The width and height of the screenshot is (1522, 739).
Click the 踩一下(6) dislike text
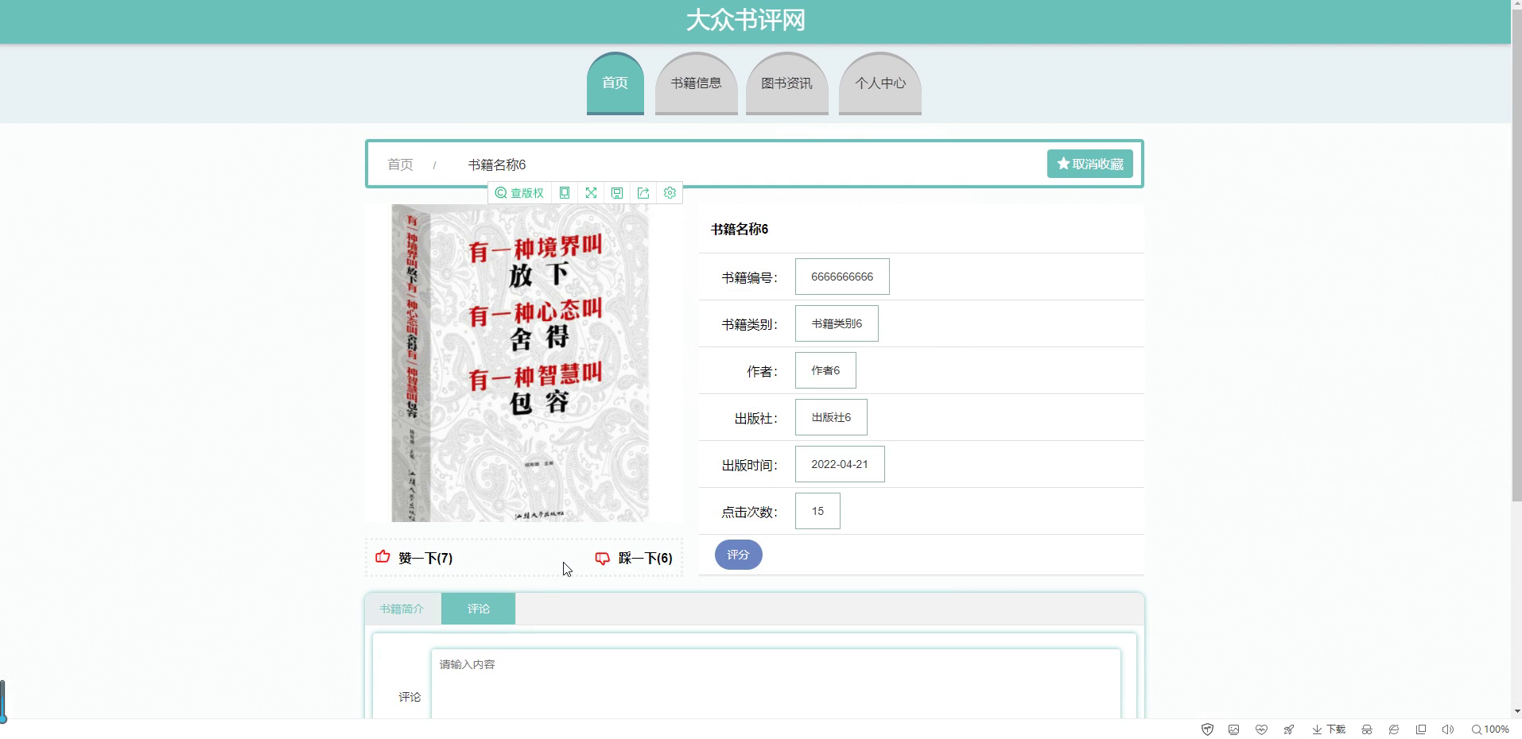[645, 559]
